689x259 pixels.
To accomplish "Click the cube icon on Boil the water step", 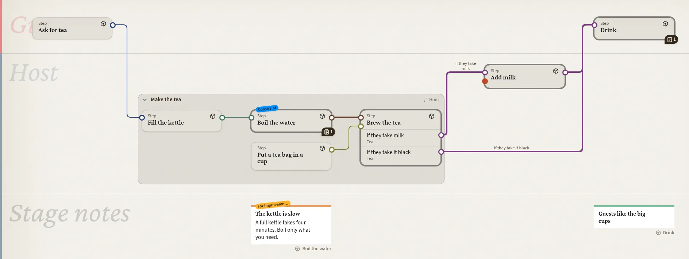I will point(322,116).
